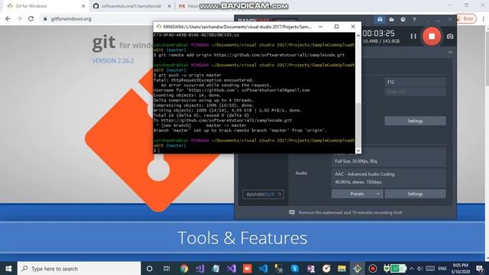Open Chrome three-dot menu
This screenshot has width=489, height=275.
[484, 18]
